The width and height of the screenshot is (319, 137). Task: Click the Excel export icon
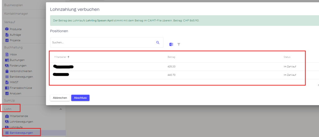coord(171,44)
